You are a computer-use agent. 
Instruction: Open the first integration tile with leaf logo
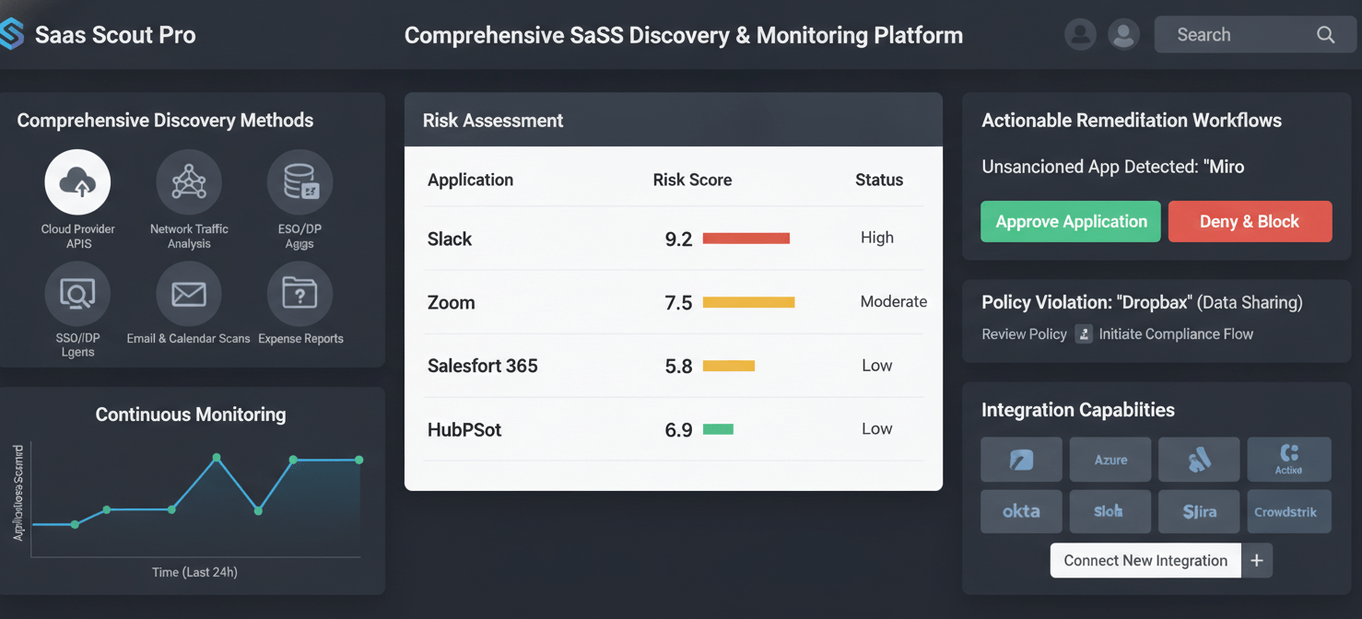[1021, 460]
